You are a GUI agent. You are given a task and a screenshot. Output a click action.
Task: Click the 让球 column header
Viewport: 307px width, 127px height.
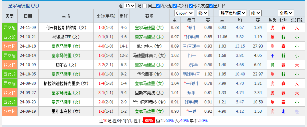tap(284, 20)
